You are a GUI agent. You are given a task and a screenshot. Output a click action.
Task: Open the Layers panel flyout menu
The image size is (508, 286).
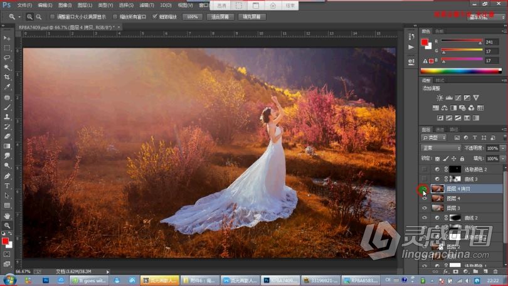(x=504, y=129)
